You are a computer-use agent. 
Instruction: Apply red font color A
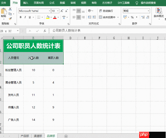click(55, 17)
